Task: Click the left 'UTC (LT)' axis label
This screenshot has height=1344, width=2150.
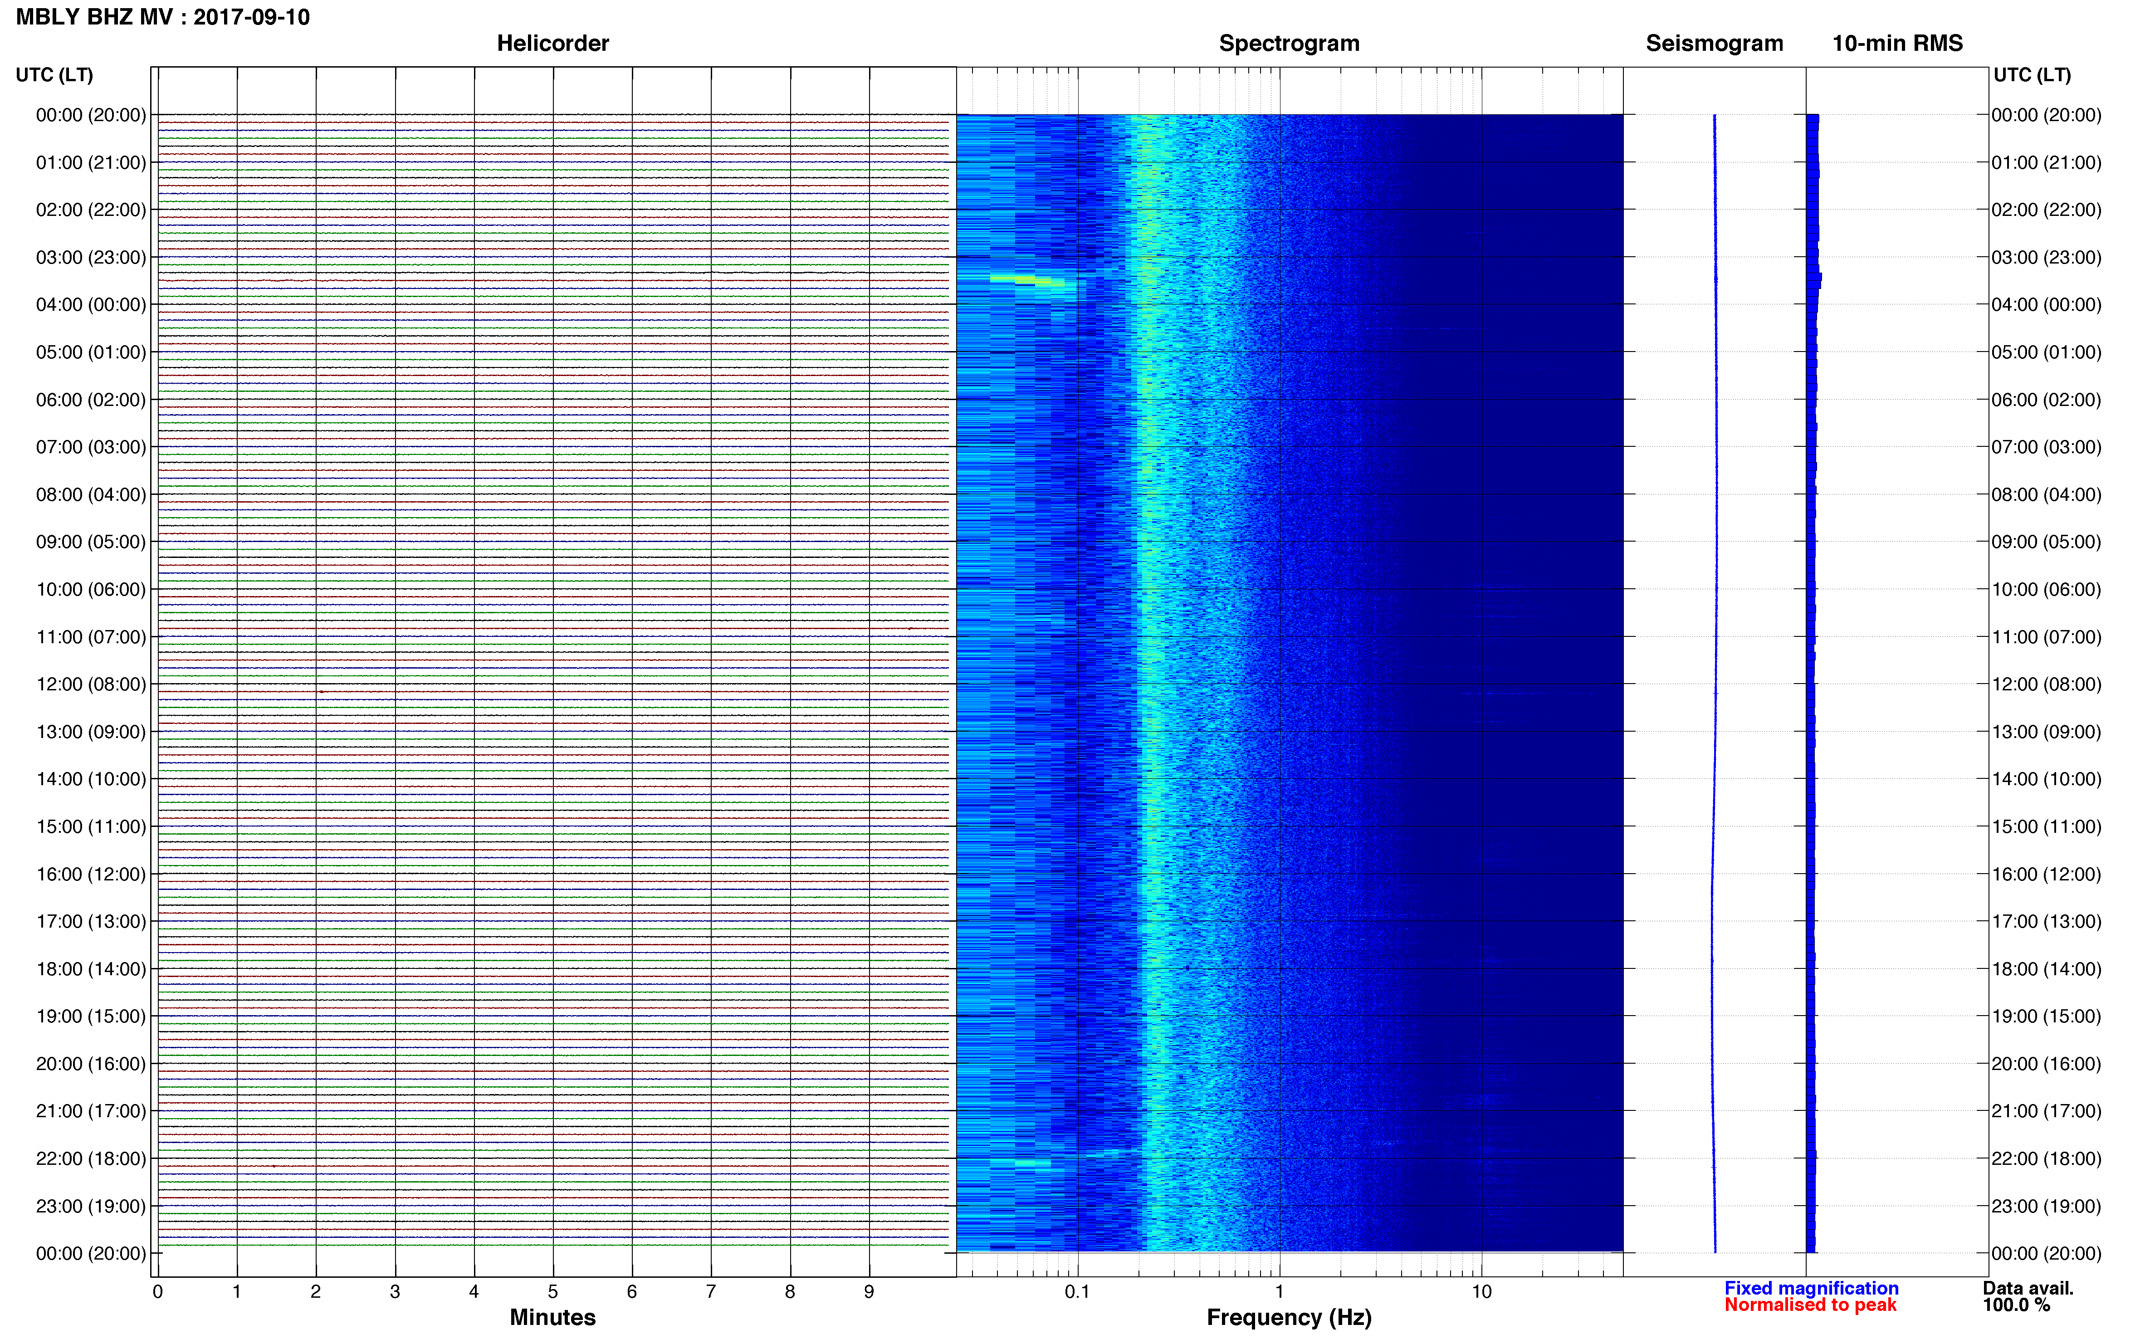Action: click(54, 75)
